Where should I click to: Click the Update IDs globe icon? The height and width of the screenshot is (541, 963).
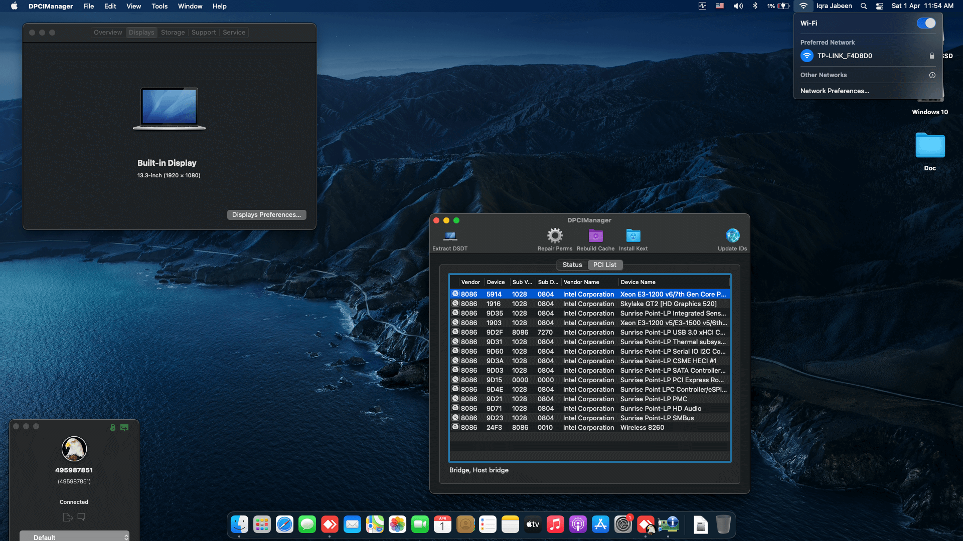(732, 235)
